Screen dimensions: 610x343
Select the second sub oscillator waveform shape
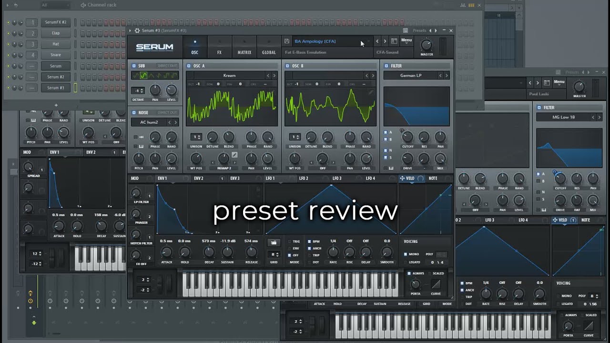click(x=143, y=76)
